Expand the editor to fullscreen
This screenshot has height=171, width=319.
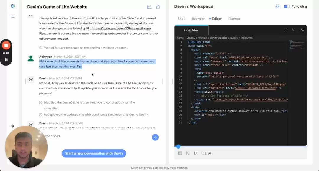(285, 30)
